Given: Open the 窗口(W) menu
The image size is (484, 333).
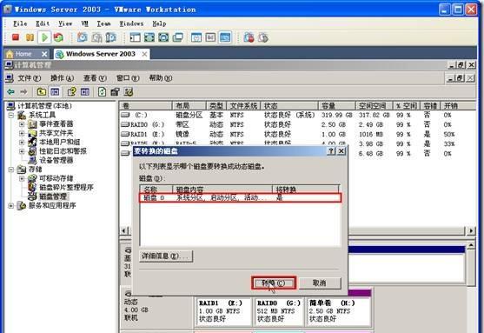Looking at the screenshot, I should coord(128,78).
